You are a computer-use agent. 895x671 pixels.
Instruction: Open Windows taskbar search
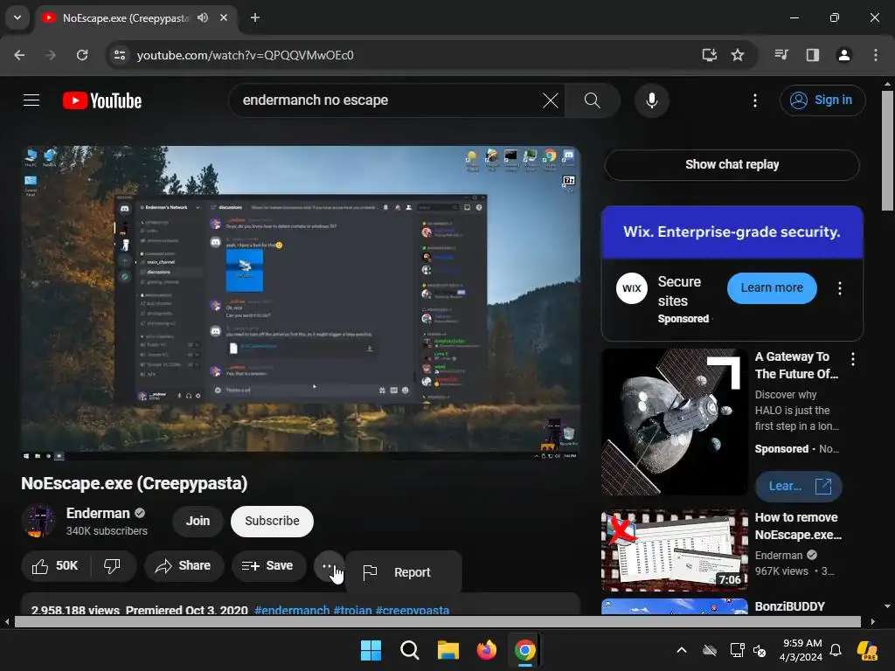(410, 650)
